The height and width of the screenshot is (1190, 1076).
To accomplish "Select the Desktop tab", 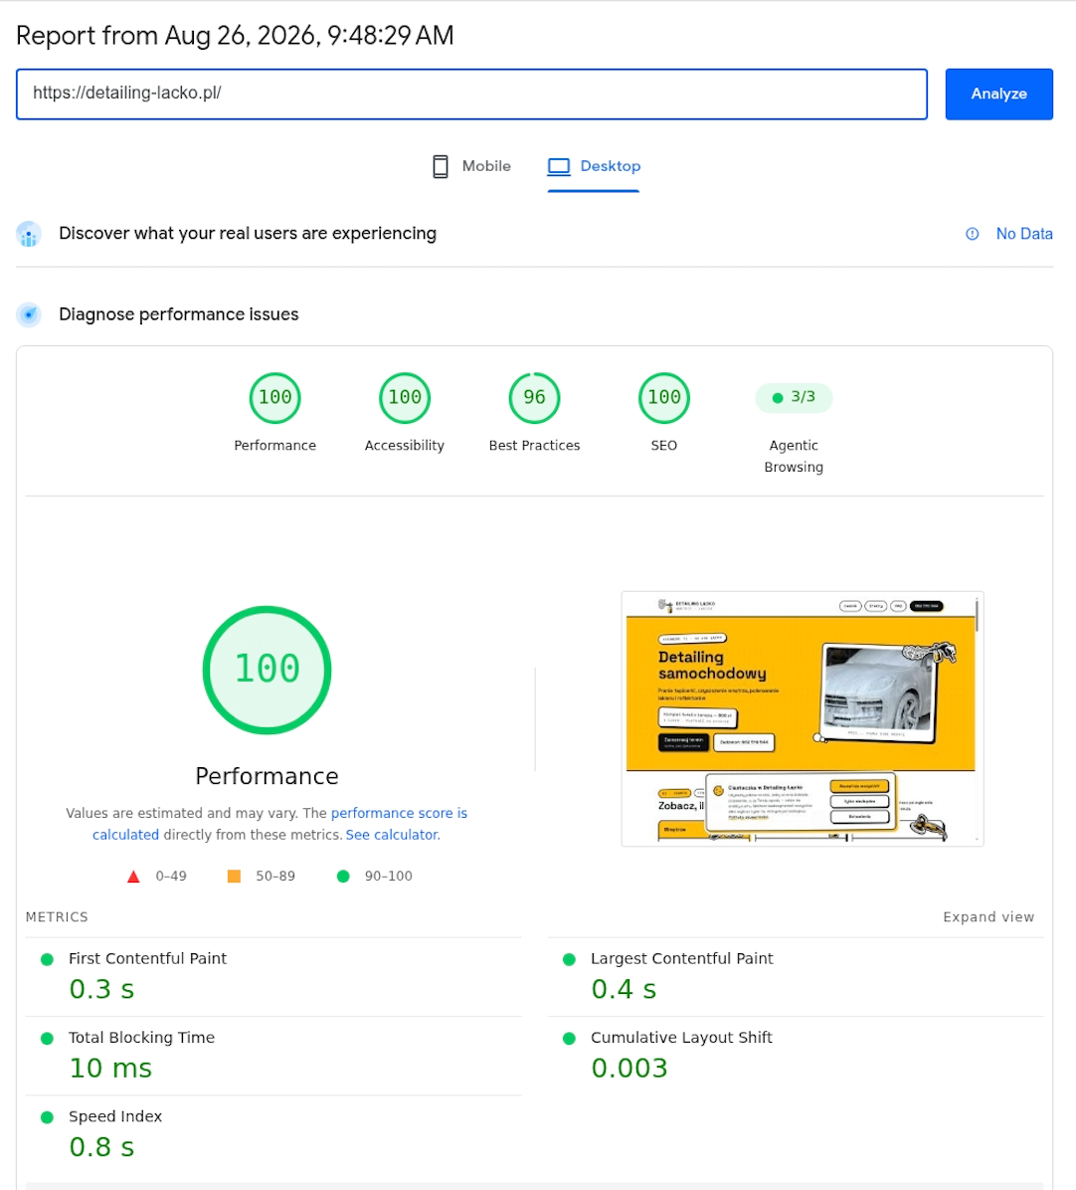I will tap(594, 166).
